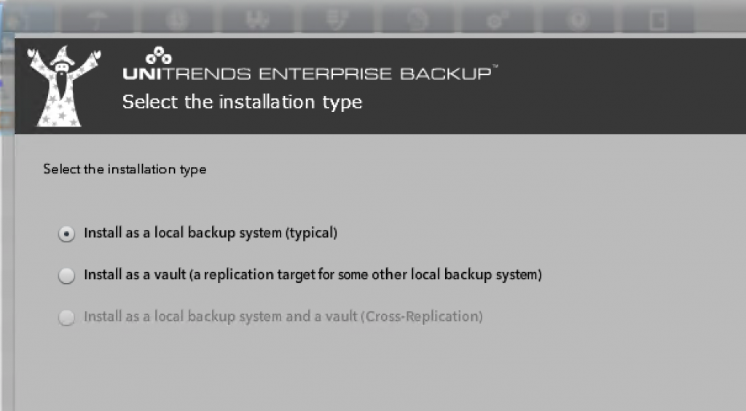Click the Unitrends three-circle logo
This screenshot has height=411, width=746.
(158, 55)
